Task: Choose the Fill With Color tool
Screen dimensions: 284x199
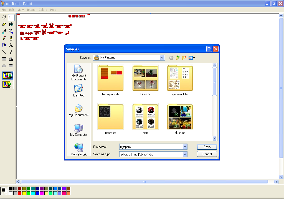Action: click(11, 24)
